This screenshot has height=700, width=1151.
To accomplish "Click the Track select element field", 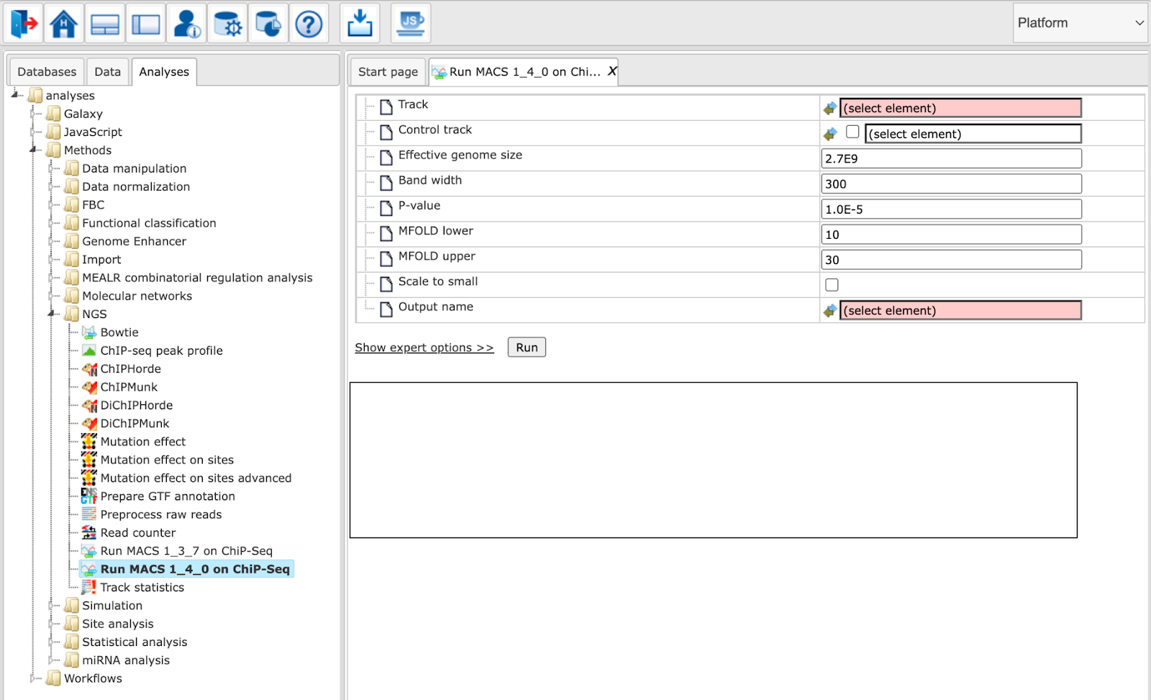I will (960, 108).
